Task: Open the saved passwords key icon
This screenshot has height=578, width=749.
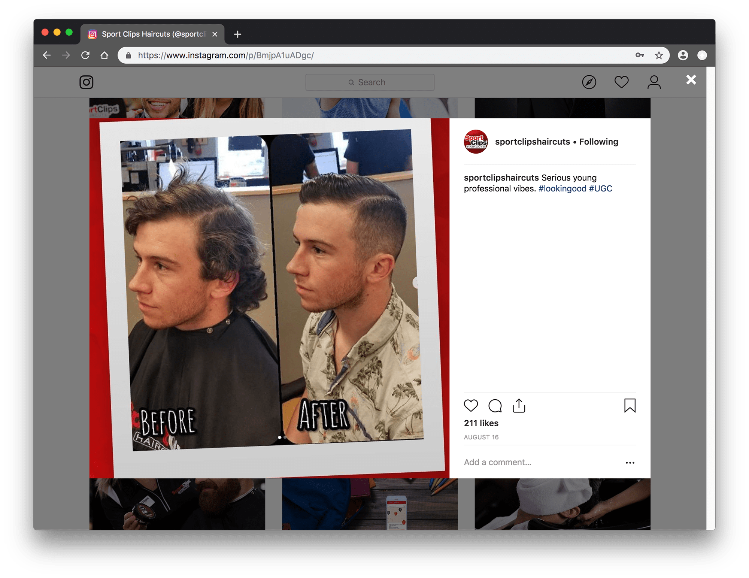Action: point(640,55)
